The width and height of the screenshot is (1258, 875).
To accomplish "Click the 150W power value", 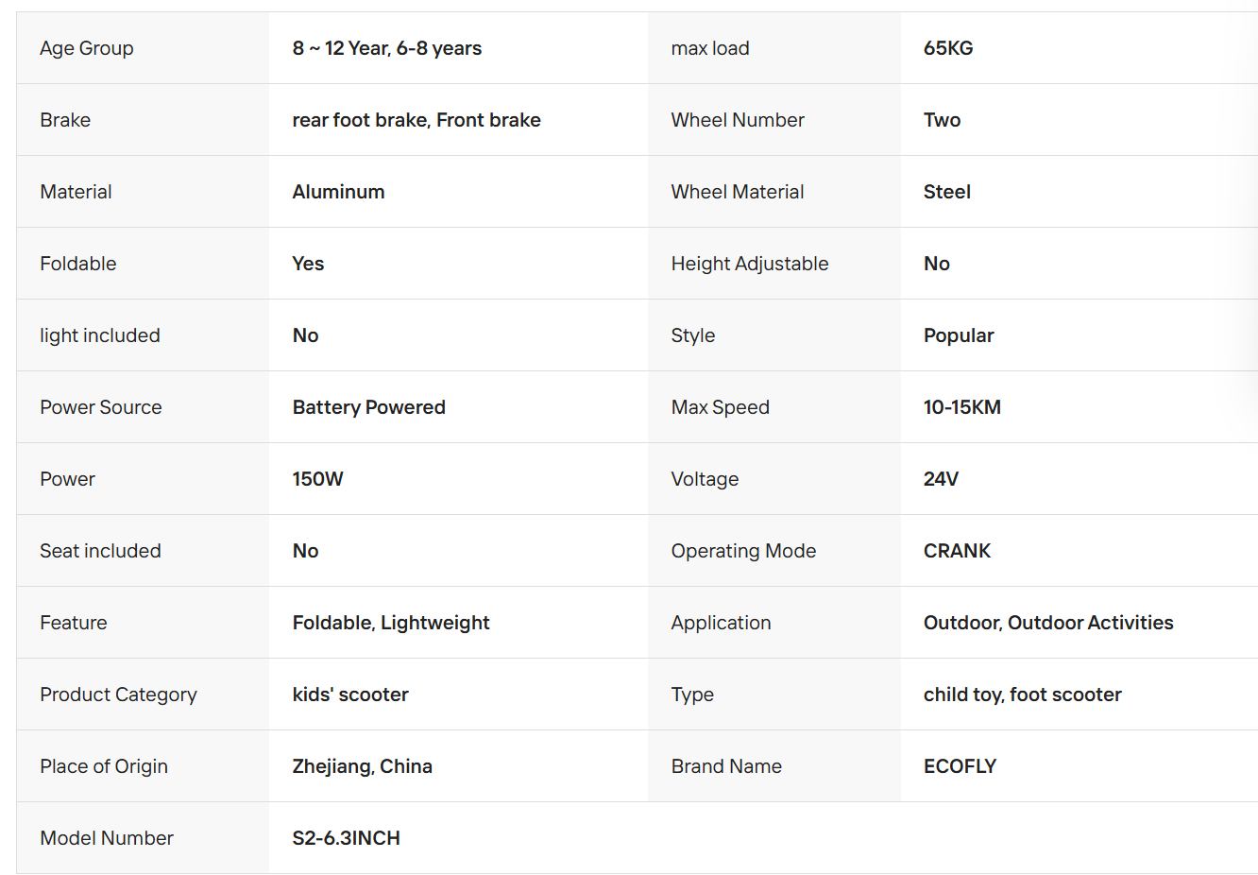I will click(x=318, y=479).
